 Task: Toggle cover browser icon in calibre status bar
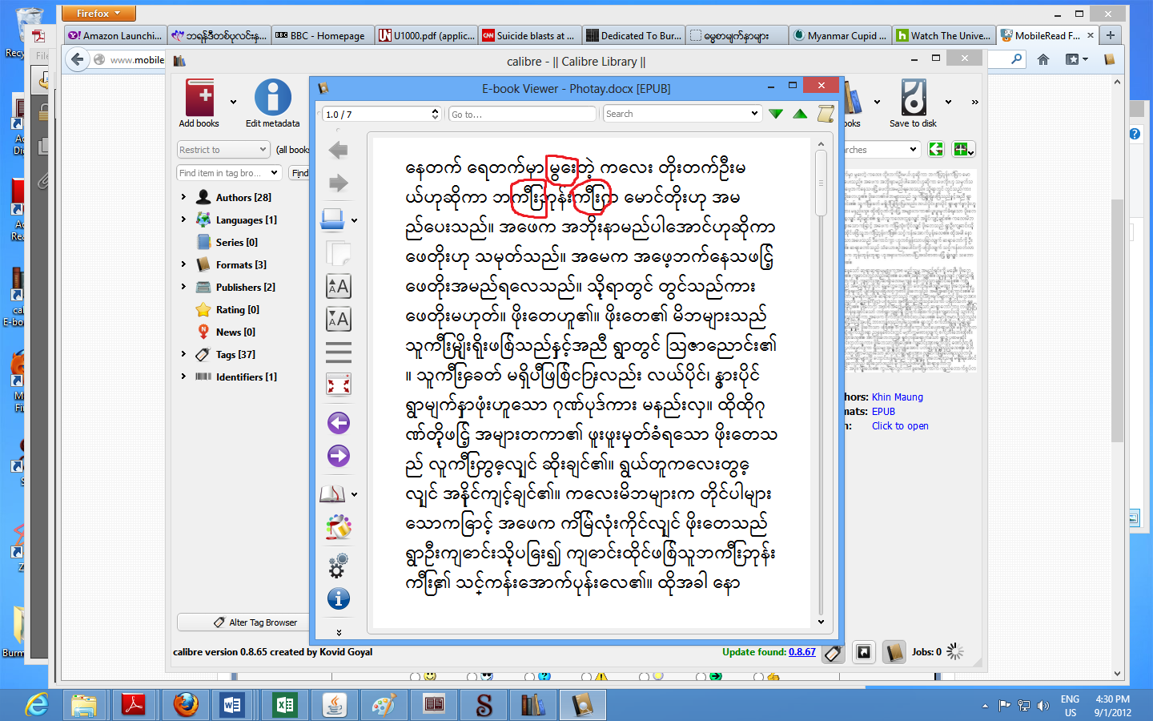click(863, 653)
